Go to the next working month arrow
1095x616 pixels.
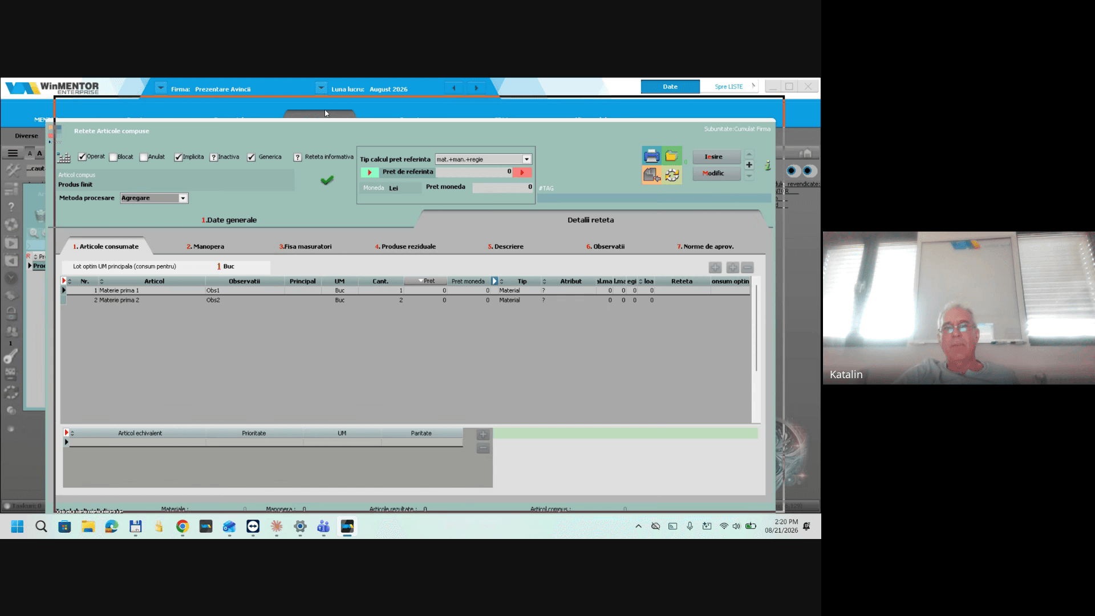[x=476, y=88]
